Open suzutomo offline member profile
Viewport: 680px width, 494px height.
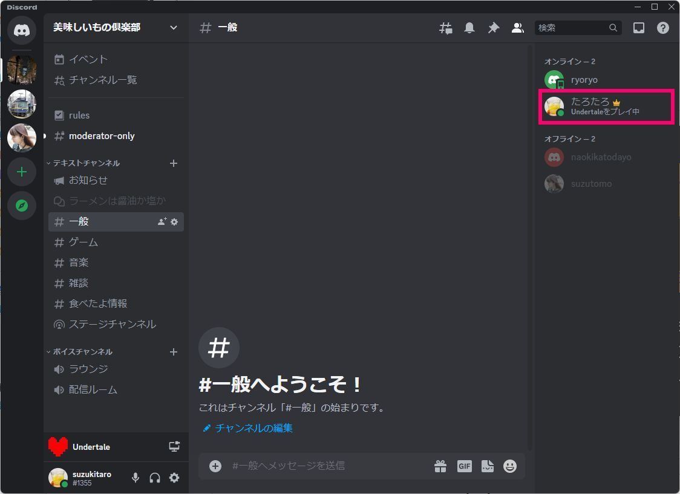coord(607,184)
